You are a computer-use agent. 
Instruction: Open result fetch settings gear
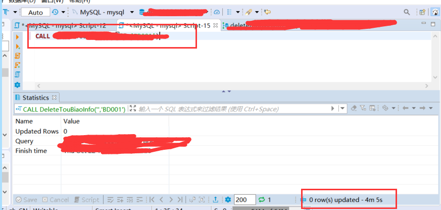[x=228, y=199]
